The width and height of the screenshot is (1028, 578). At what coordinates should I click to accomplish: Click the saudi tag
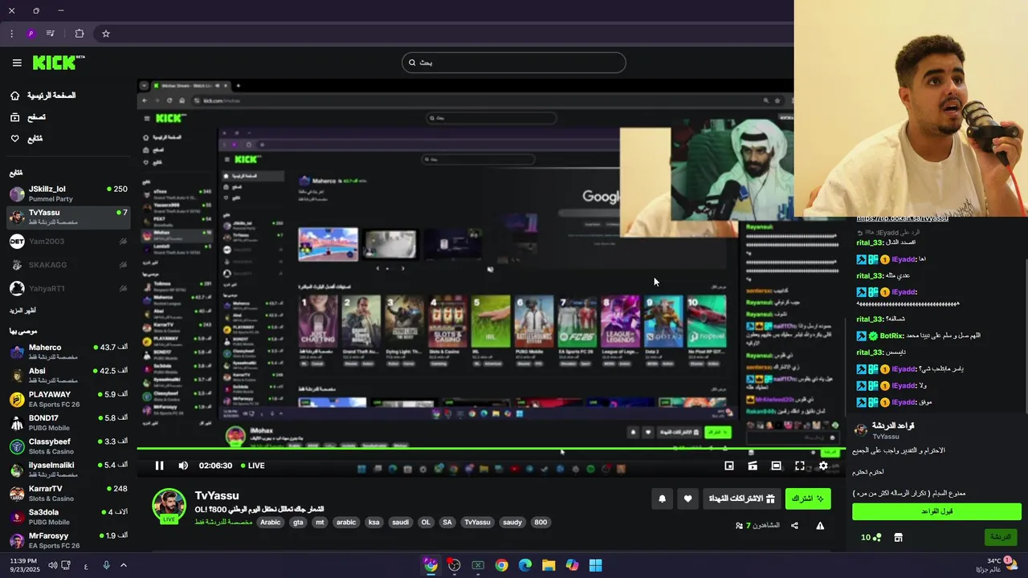pyautogui.click(x=400, y=523)
